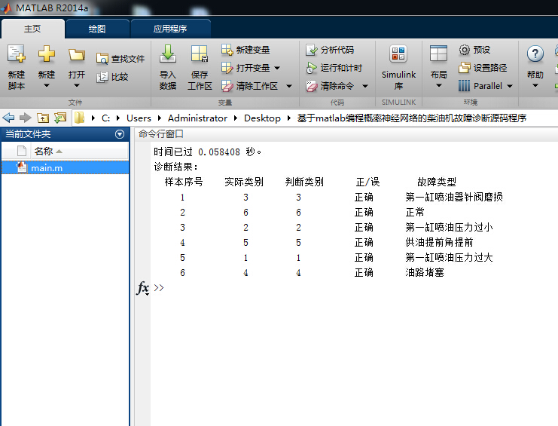Click Clear Commands (清除命令)
Image resolution: width=558 pixels, height=426 pixels.
tap(330, 86)
